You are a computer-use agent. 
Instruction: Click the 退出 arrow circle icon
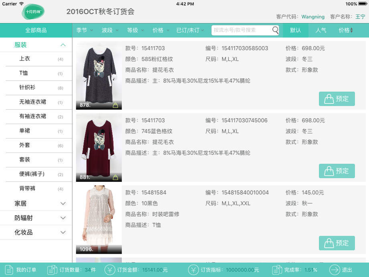335,270
